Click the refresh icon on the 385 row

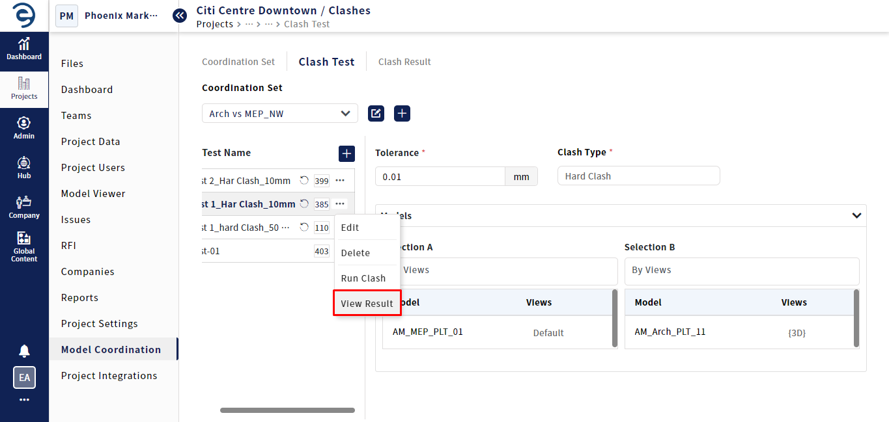pyautogui.click(x=304, y=204)
